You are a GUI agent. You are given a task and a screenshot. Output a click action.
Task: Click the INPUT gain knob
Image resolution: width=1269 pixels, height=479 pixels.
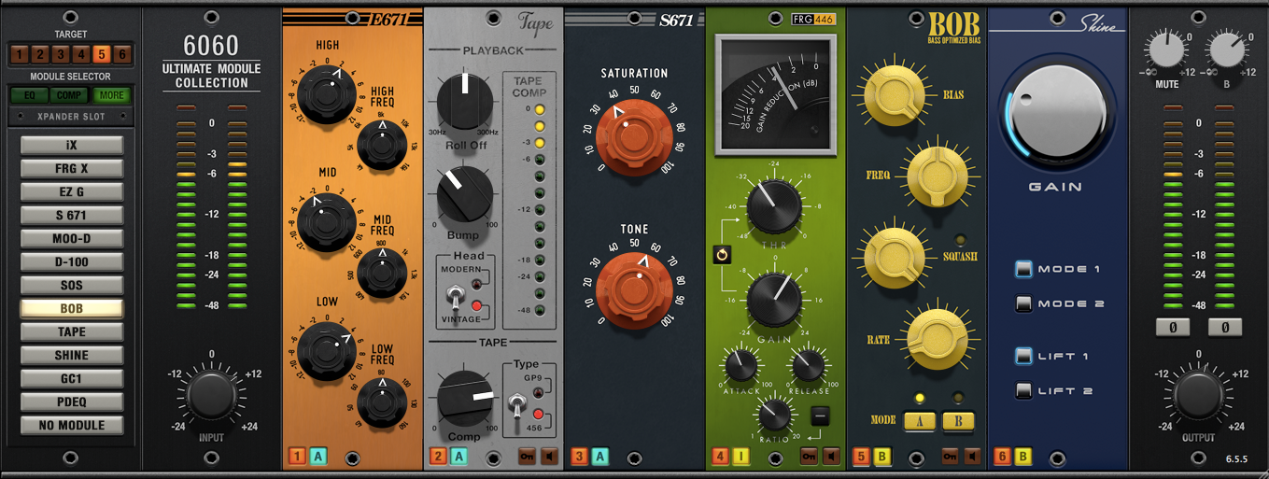click(212, 396)
